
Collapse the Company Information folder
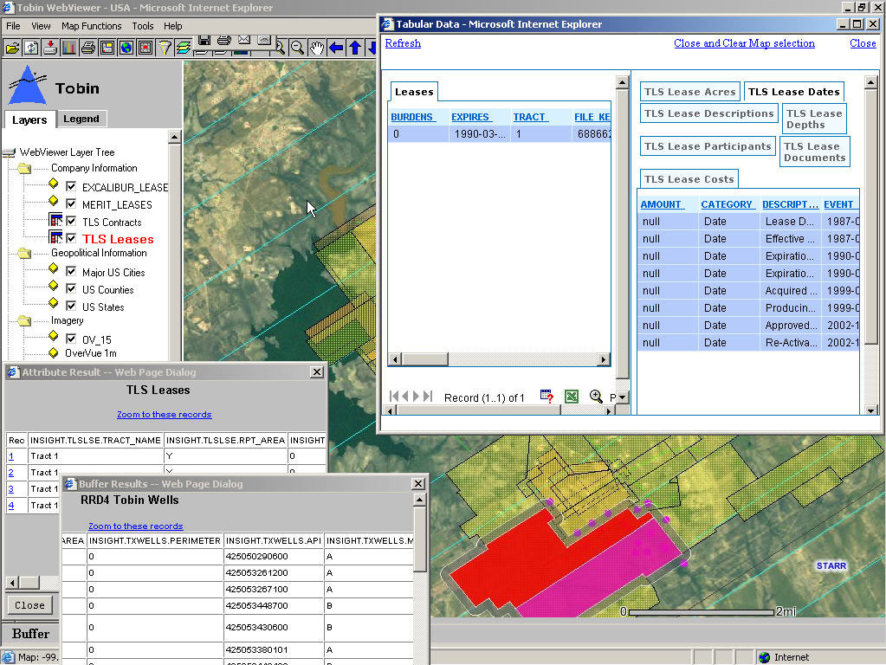click(x=23, y=168)
